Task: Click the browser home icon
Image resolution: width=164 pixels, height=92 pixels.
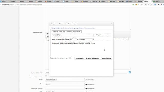Action: coord(158,5)
